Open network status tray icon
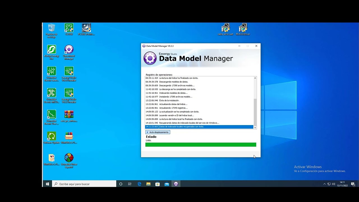The width and height of the screenshot is (359, 202). 329,184
